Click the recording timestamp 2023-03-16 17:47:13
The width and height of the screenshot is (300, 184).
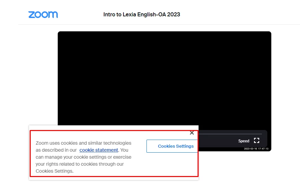(256, 149)
